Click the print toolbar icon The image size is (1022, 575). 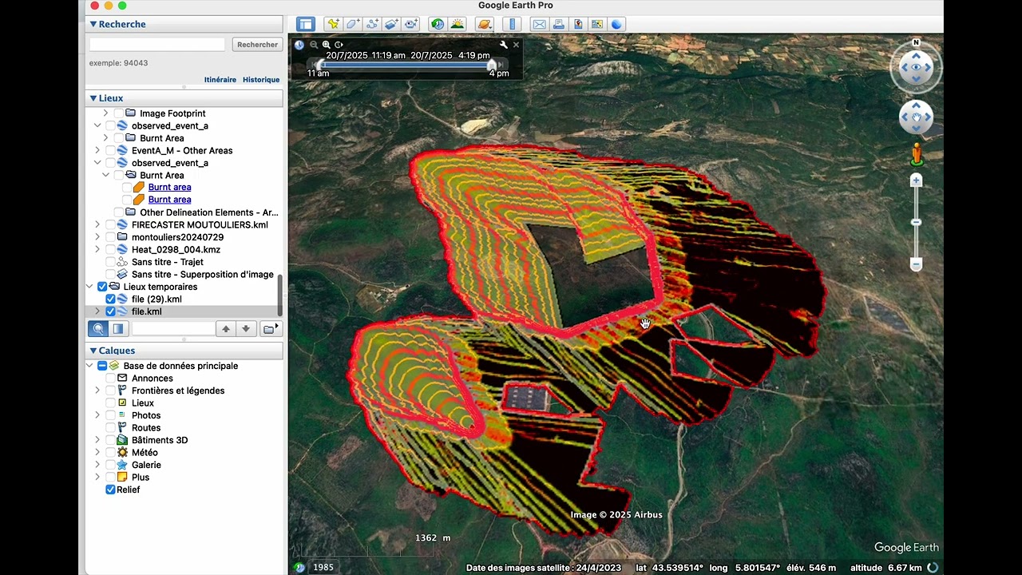click(x=559, y=24)
